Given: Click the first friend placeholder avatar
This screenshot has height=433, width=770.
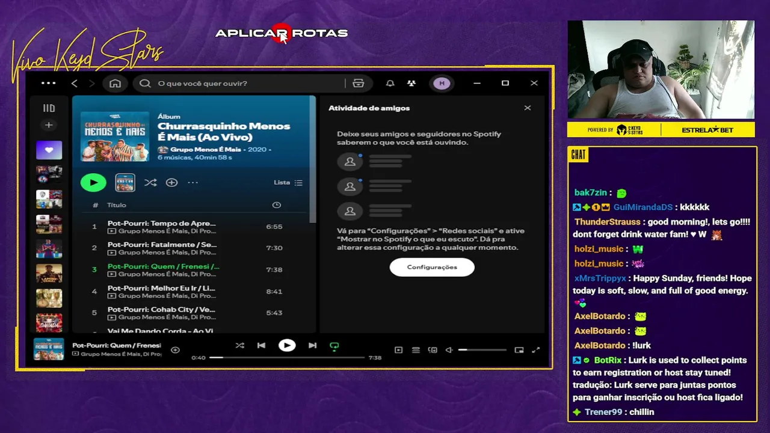Looking at the screenshot, I should 350,162.
